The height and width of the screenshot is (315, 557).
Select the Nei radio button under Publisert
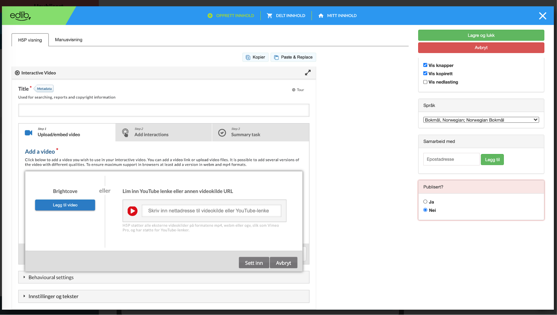click(425, 210)
